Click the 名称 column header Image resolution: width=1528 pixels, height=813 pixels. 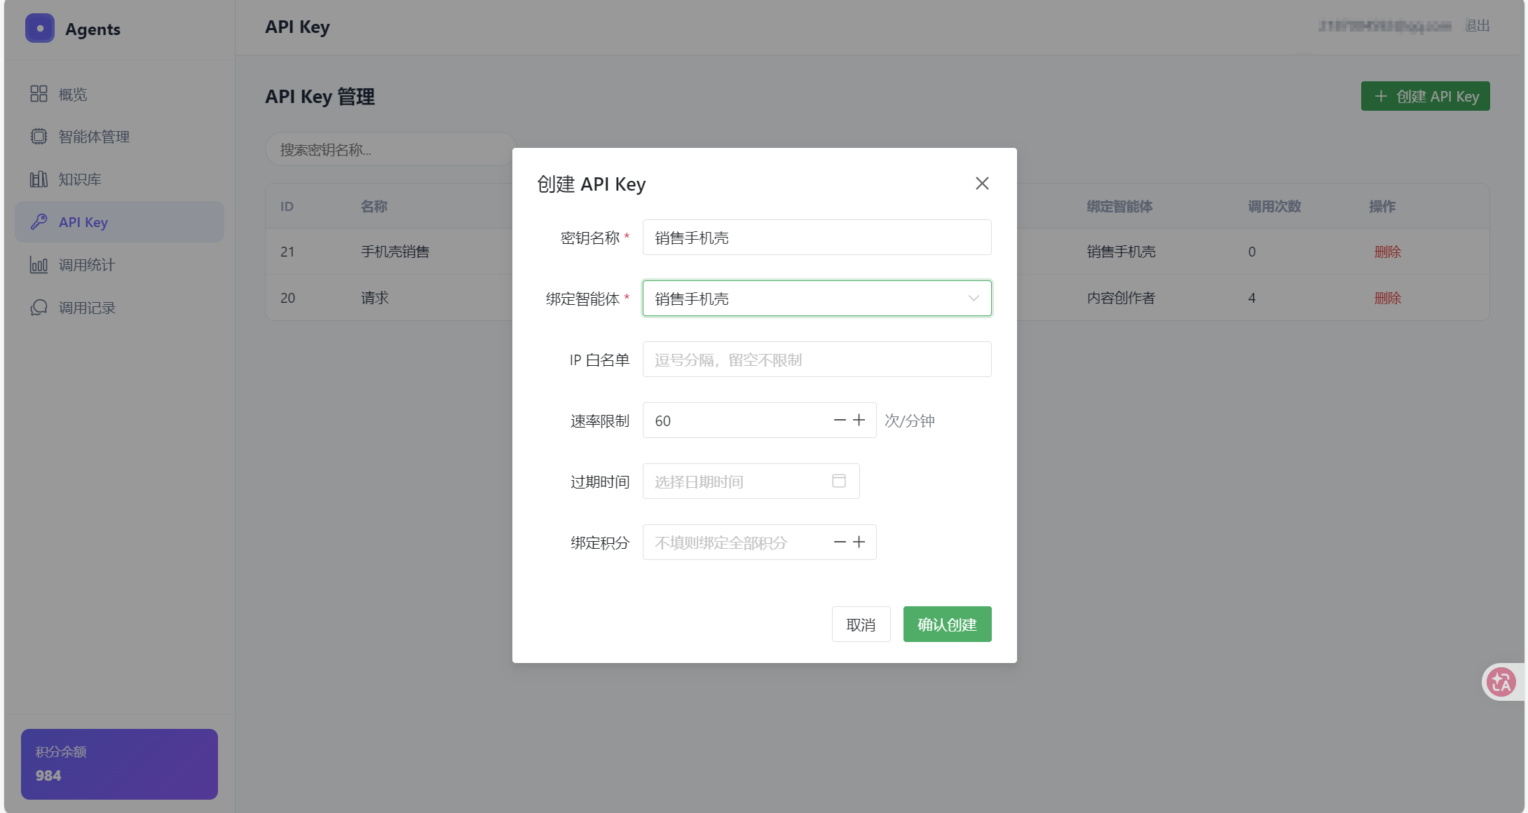374,207
